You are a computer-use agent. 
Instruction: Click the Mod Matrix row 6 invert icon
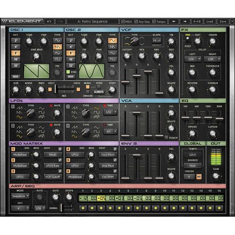coord(115,171)
